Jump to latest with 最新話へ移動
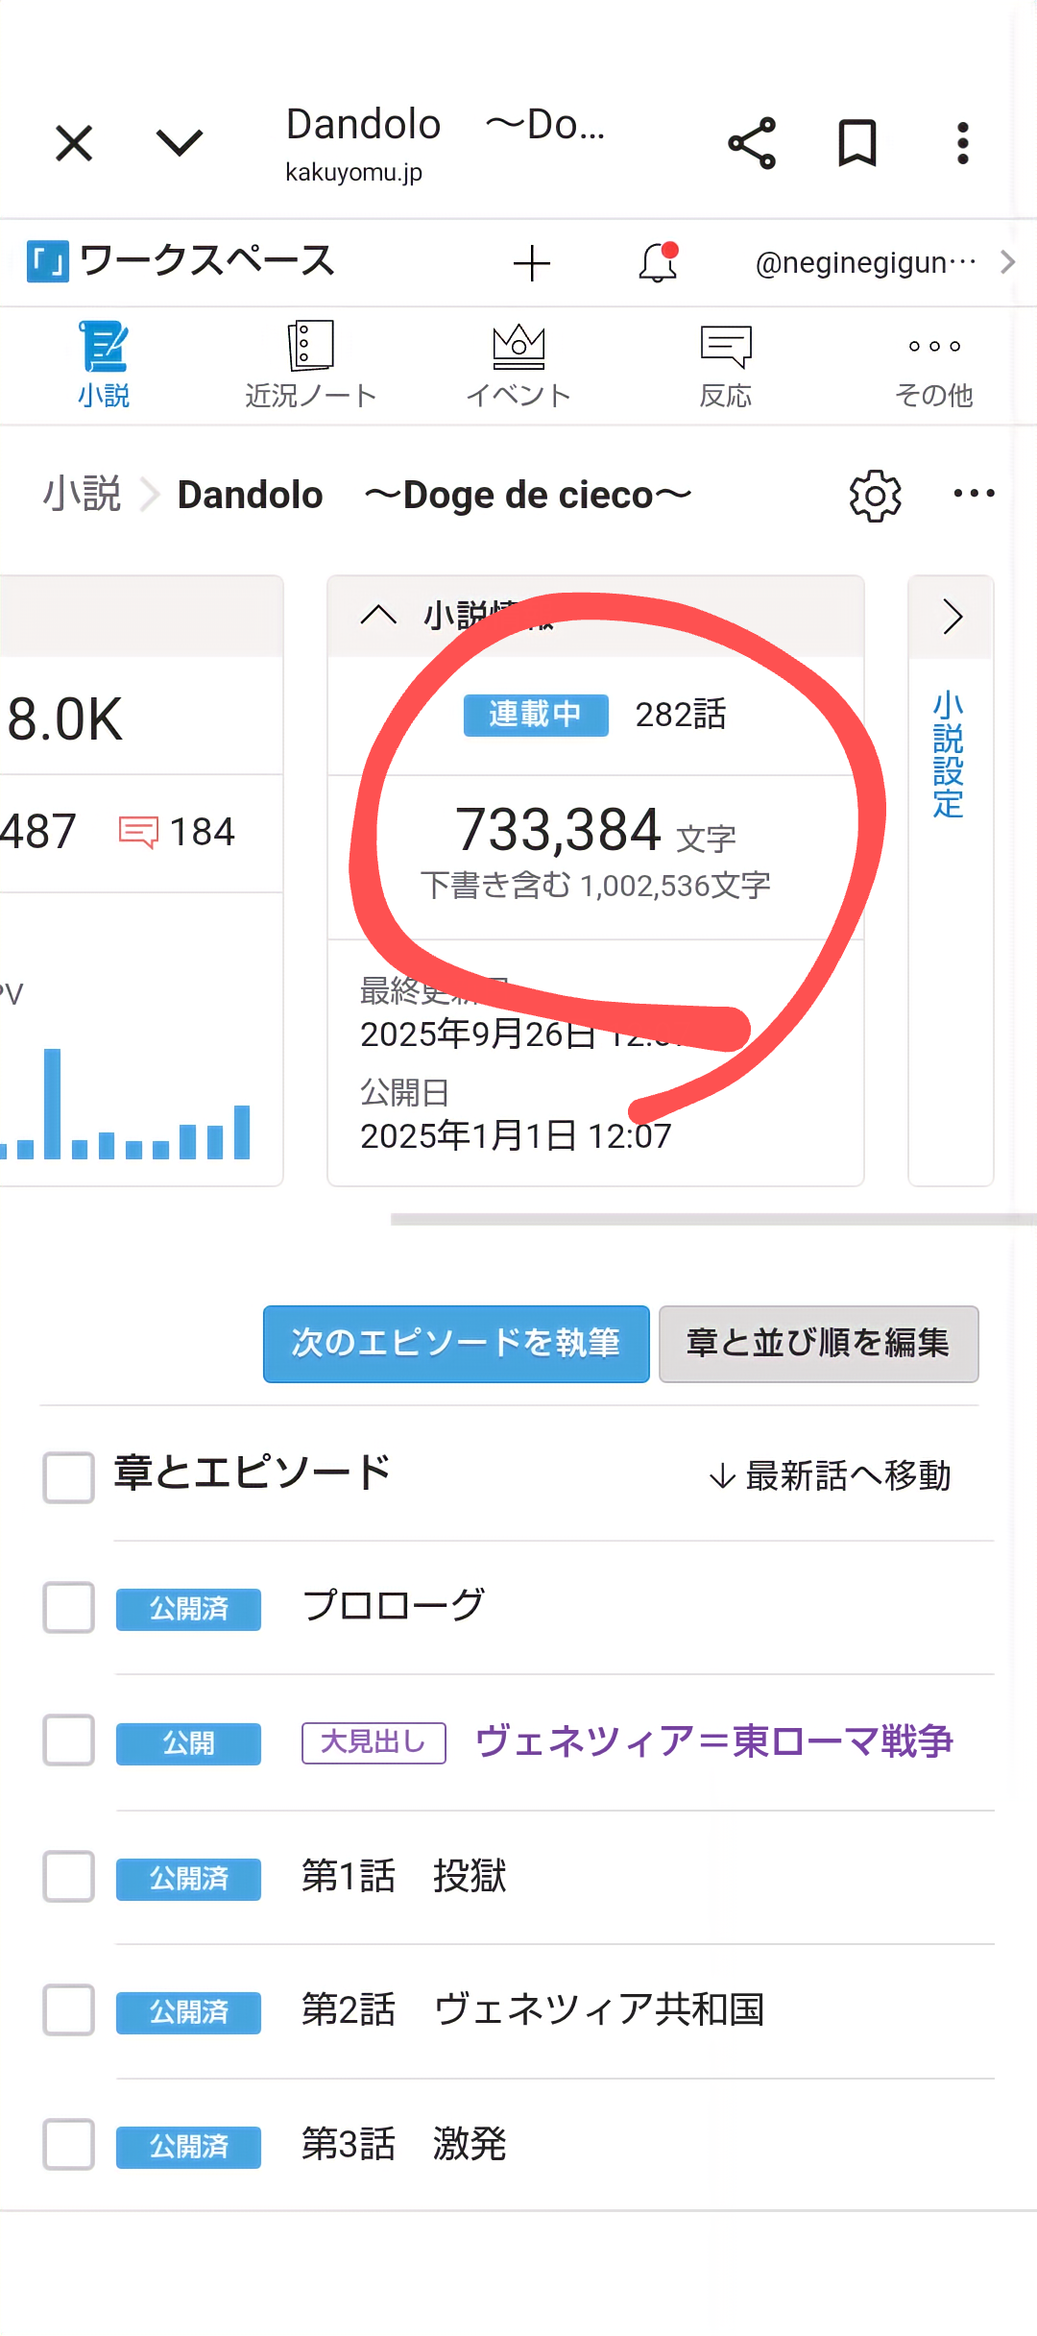Image resolution: width=1037 pixels, height=2336 pixels. coord(830,1475)
